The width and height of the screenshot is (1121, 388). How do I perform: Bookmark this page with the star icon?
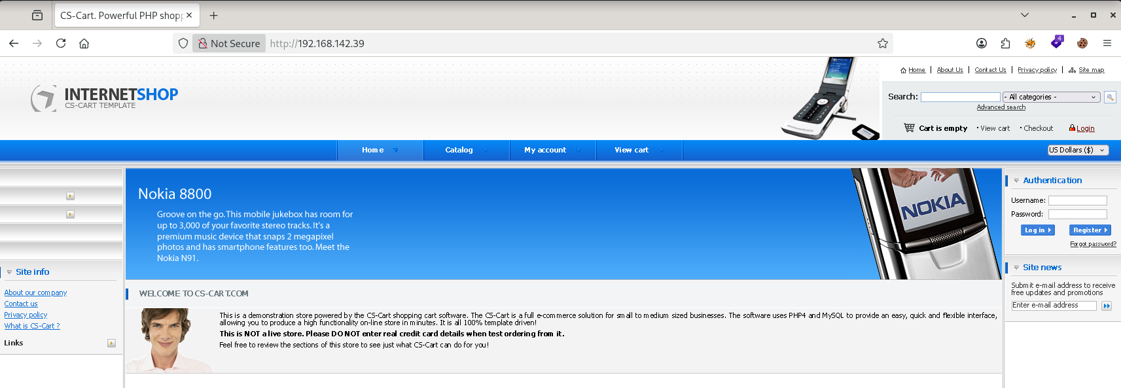point(883,43)
